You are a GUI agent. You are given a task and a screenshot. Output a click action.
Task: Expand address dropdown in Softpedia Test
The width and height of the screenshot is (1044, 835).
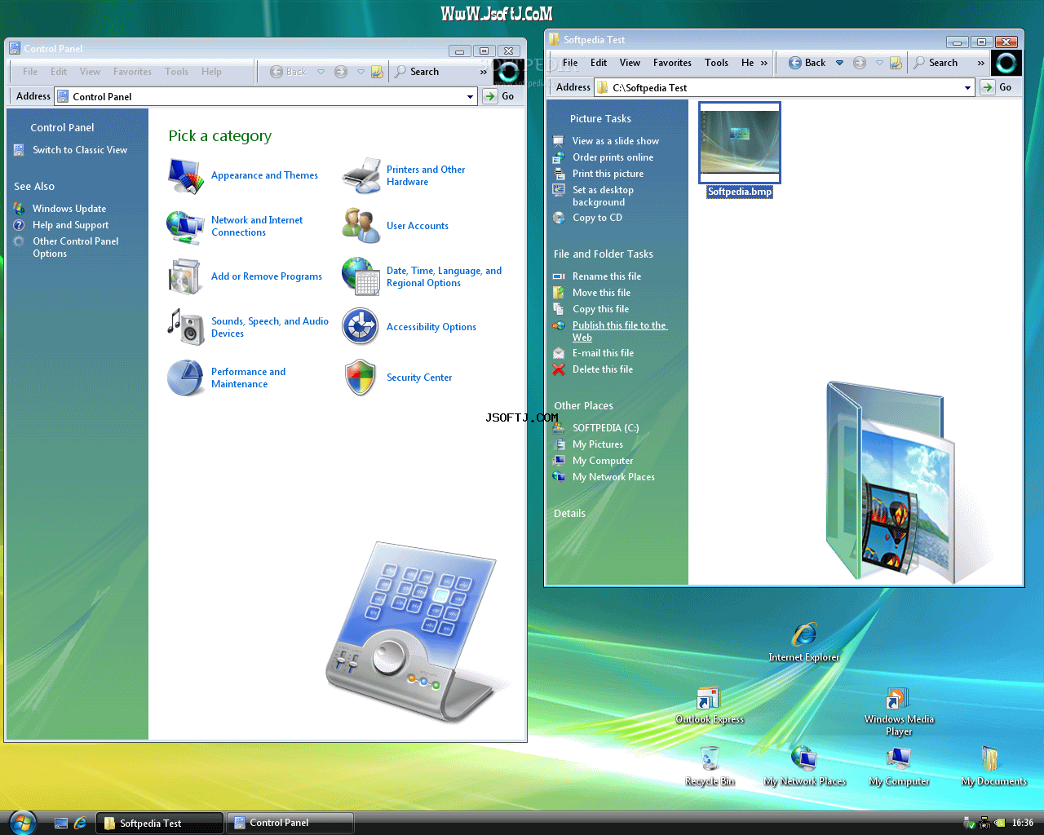968,87
